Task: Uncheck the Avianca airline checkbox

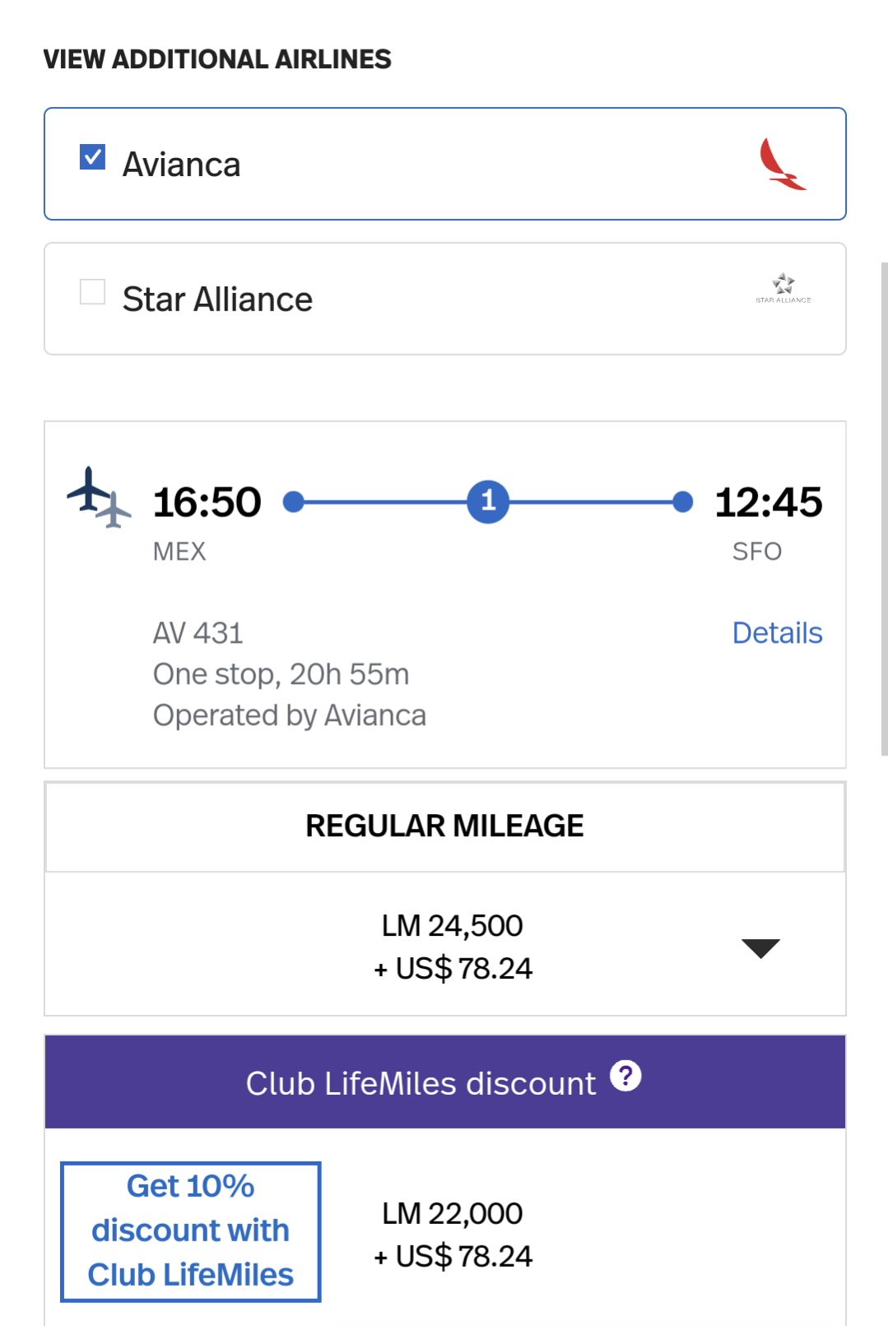Action: pos(92,156)
